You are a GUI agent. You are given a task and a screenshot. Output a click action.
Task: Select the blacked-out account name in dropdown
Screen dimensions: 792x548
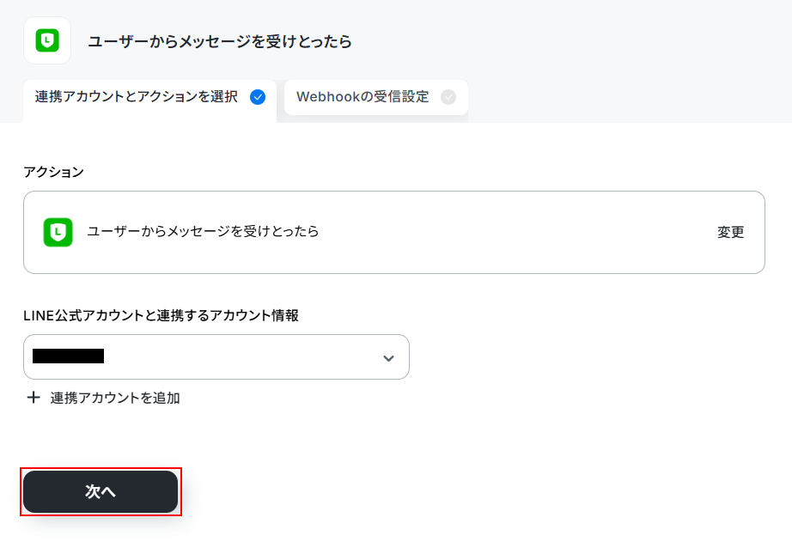[x=68, y=356]
